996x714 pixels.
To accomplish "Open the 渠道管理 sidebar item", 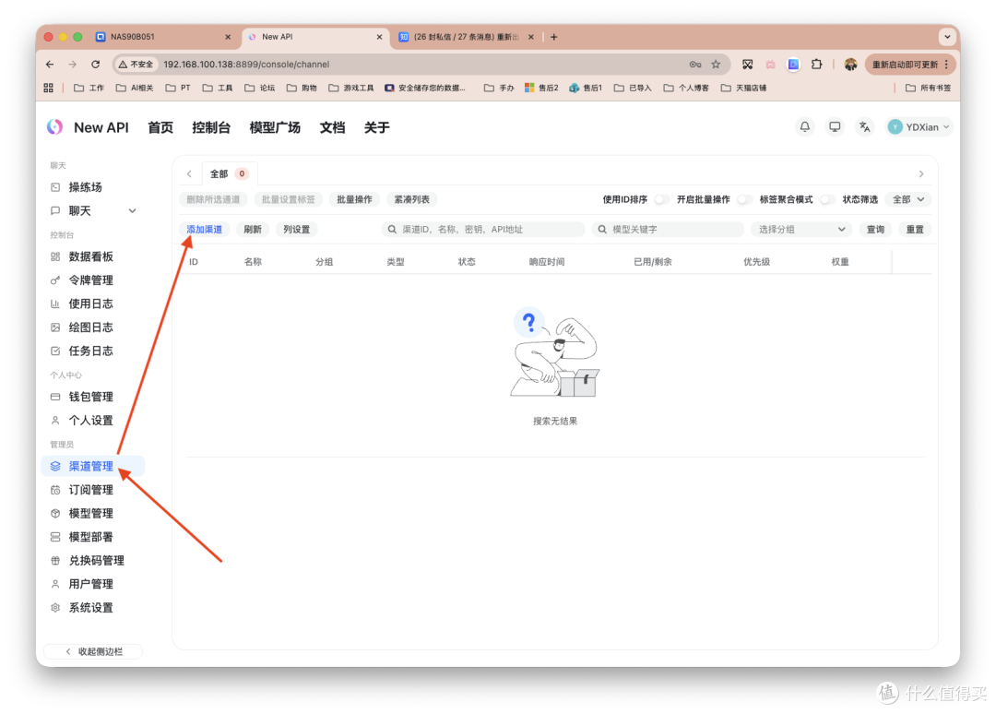I will [x=93, y=466].
